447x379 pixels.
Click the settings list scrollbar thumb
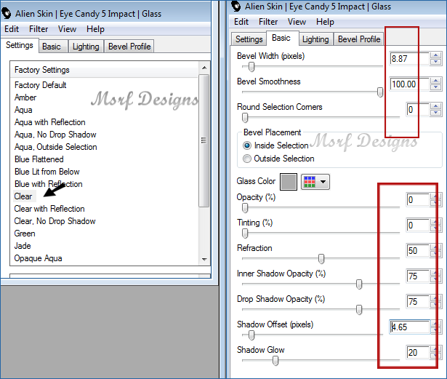pyautogui.click(x=204, y=140)
